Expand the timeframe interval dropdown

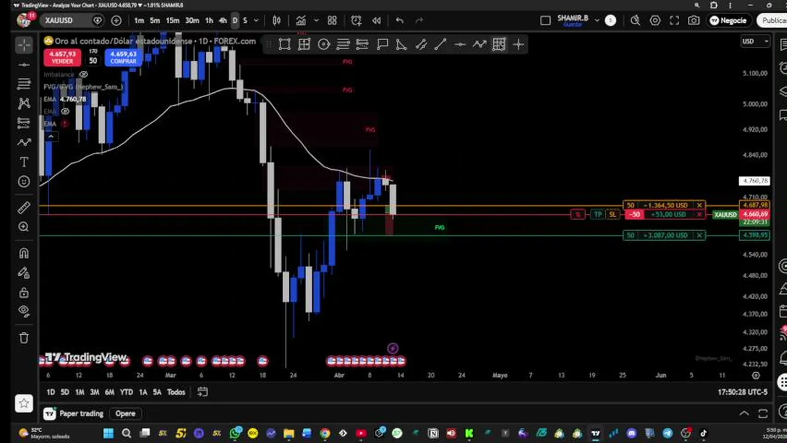click(256, 20)
